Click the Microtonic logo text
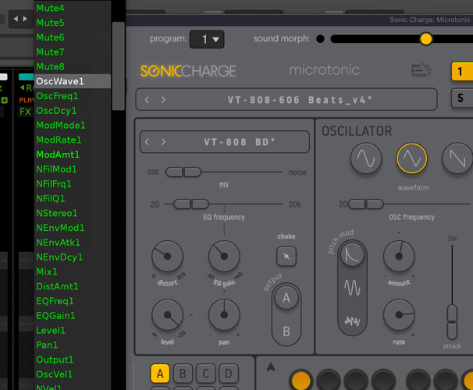This screenshot has width=473, height=390. (x=325, y=70)
